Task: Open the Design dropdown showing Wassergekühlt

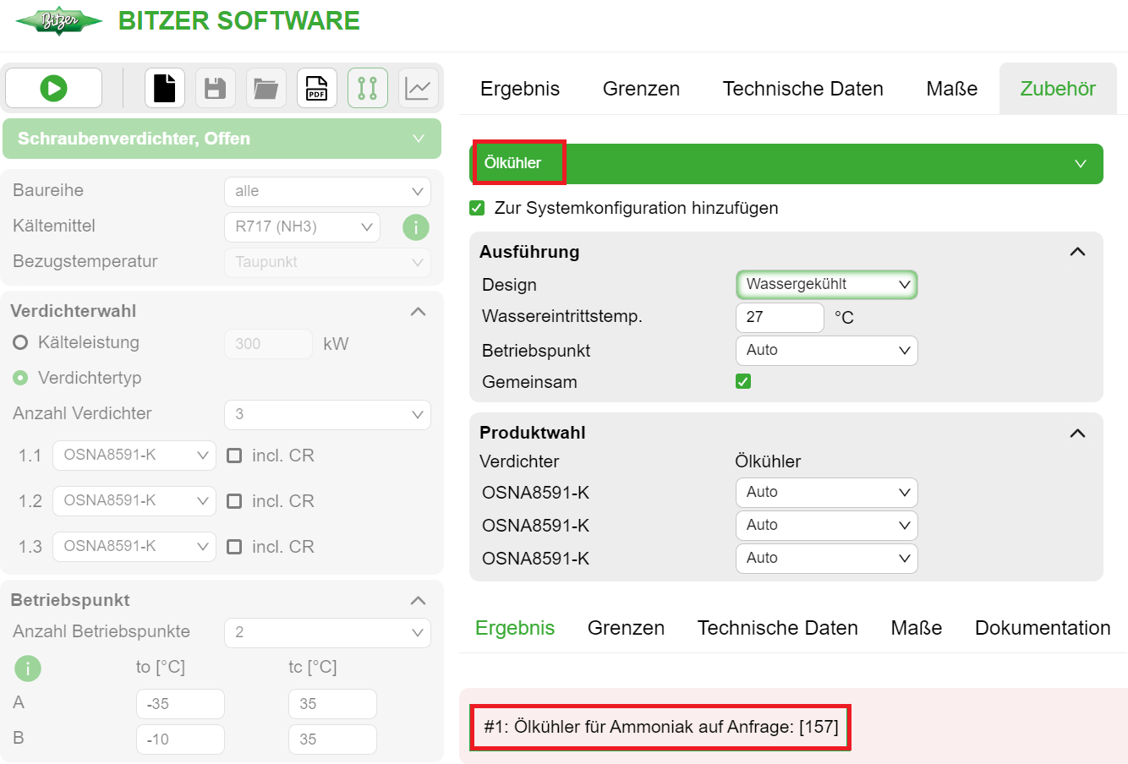Action: (826, 284)
